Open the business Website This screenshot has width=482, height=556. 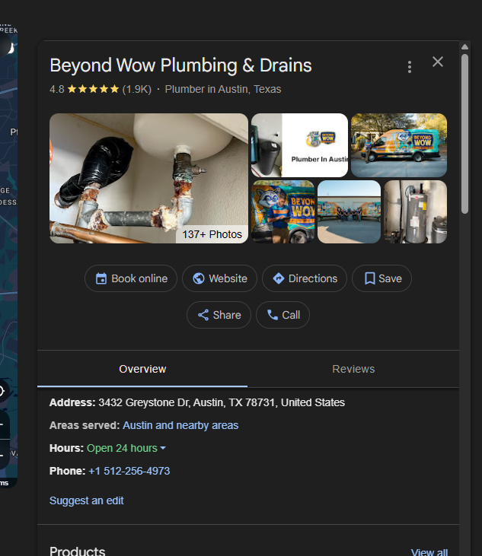pyautogui.click(x=219, y=278)
